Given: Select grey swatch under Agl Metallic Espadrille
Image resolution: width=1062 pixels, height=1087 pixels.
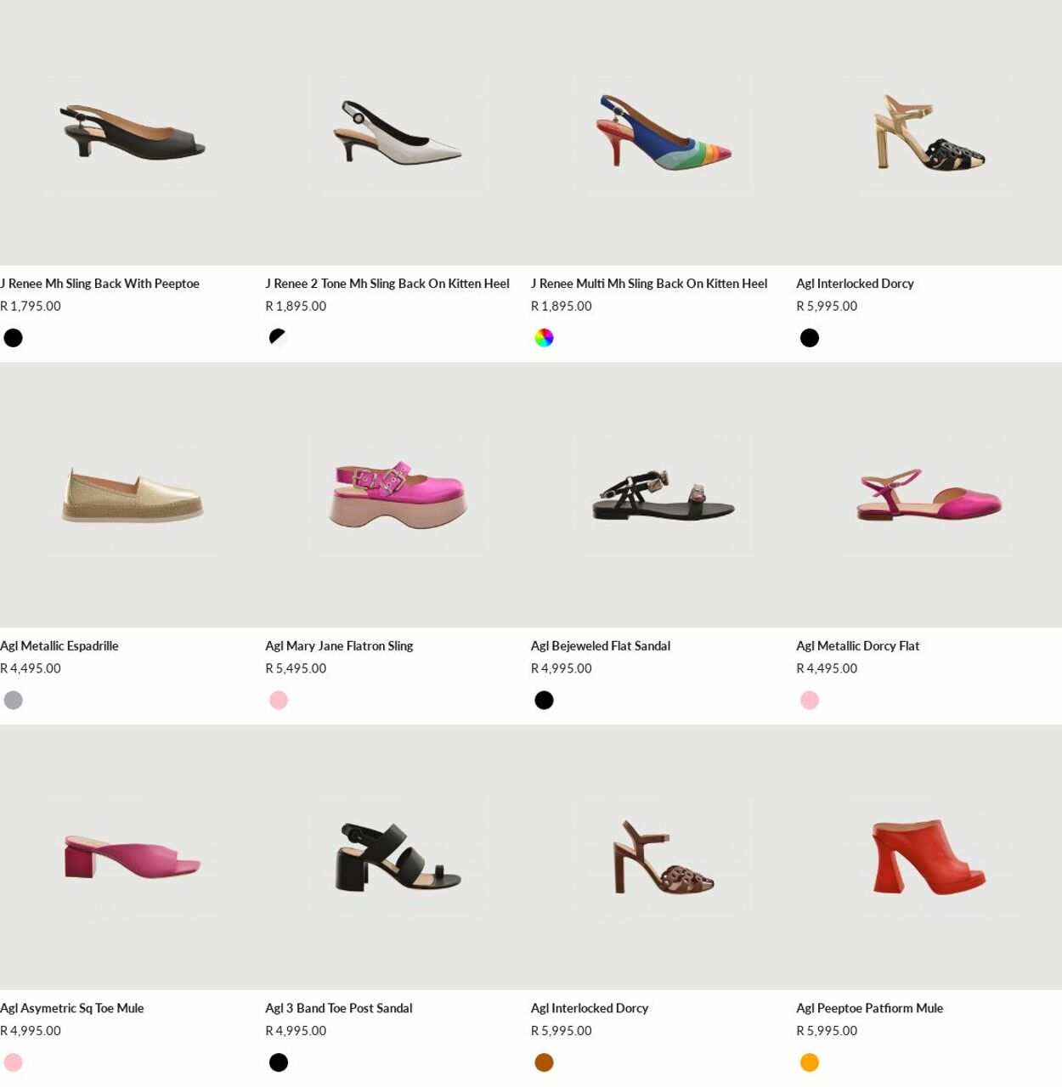Looking at the screenshot, I should coord(13,701).
